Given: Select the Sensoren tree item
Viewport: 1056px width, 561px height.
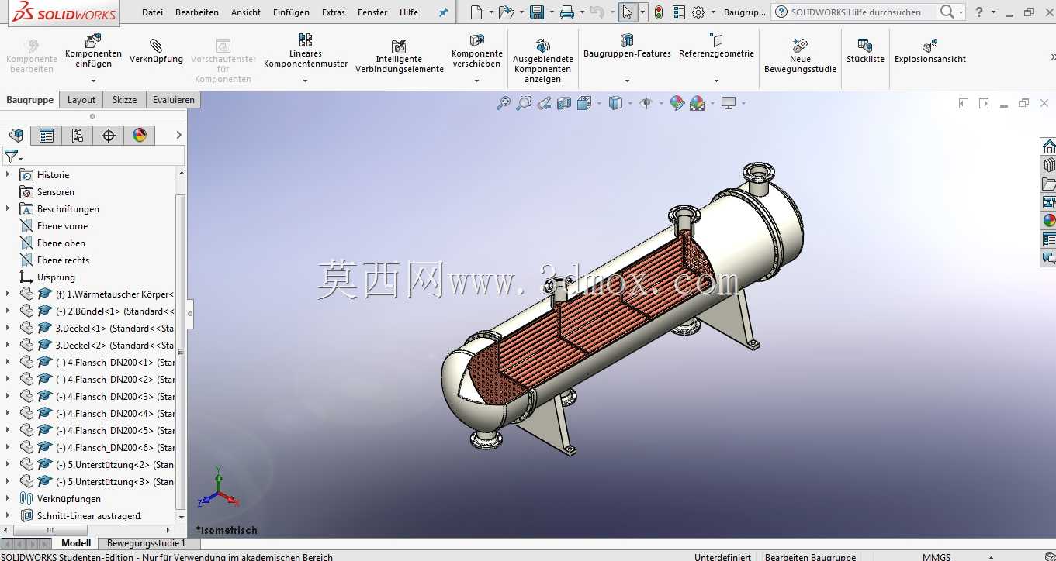Looking at the screenshot, I should [x=56, y=191].
